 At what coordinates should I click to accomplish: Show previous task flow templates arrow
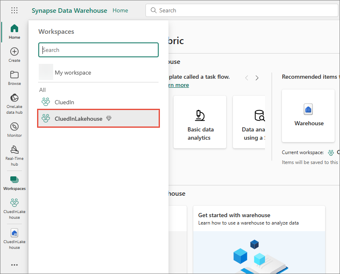tap(247, 77)
